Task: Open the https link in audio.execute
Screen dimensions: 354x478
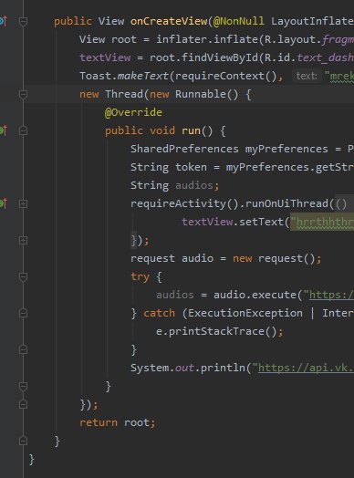Action: [x=331, y=295]
